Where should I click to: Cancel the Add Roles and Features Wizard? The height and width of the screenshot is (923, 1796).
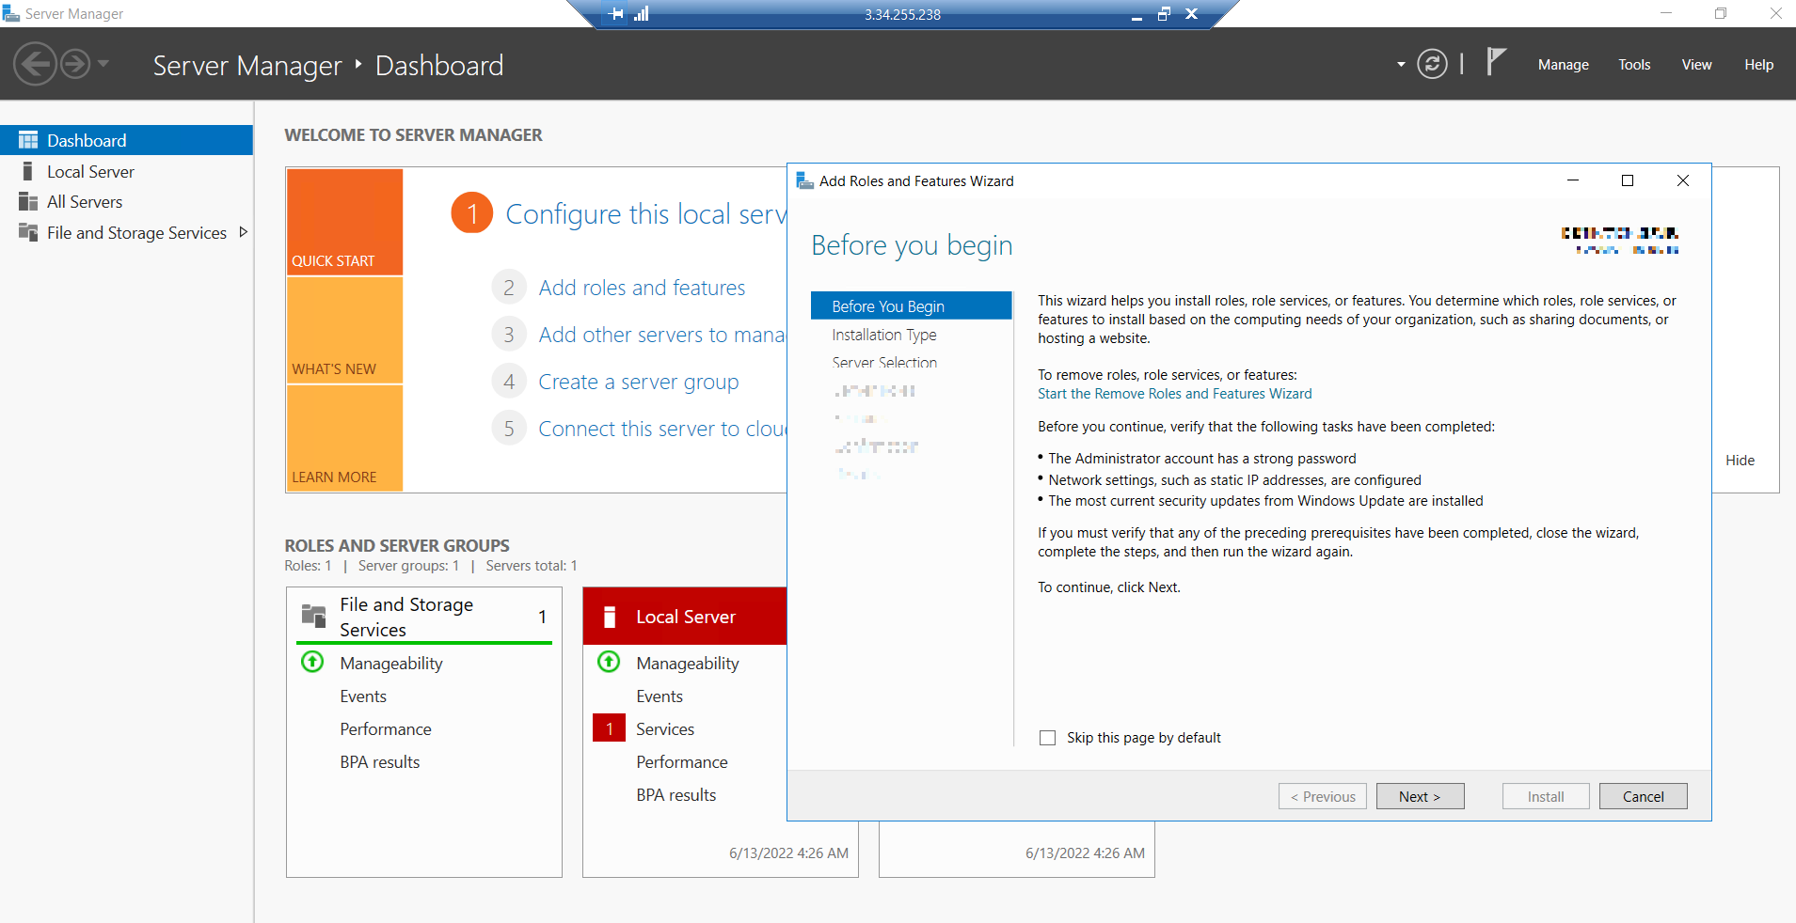pos(1643,796)
